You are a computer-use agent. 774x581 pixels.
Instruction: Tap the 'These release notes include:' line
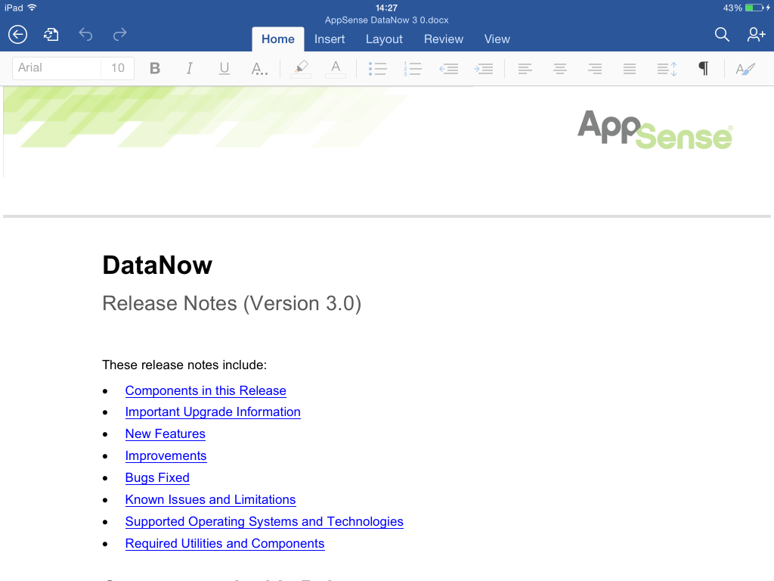coord(184,365)
